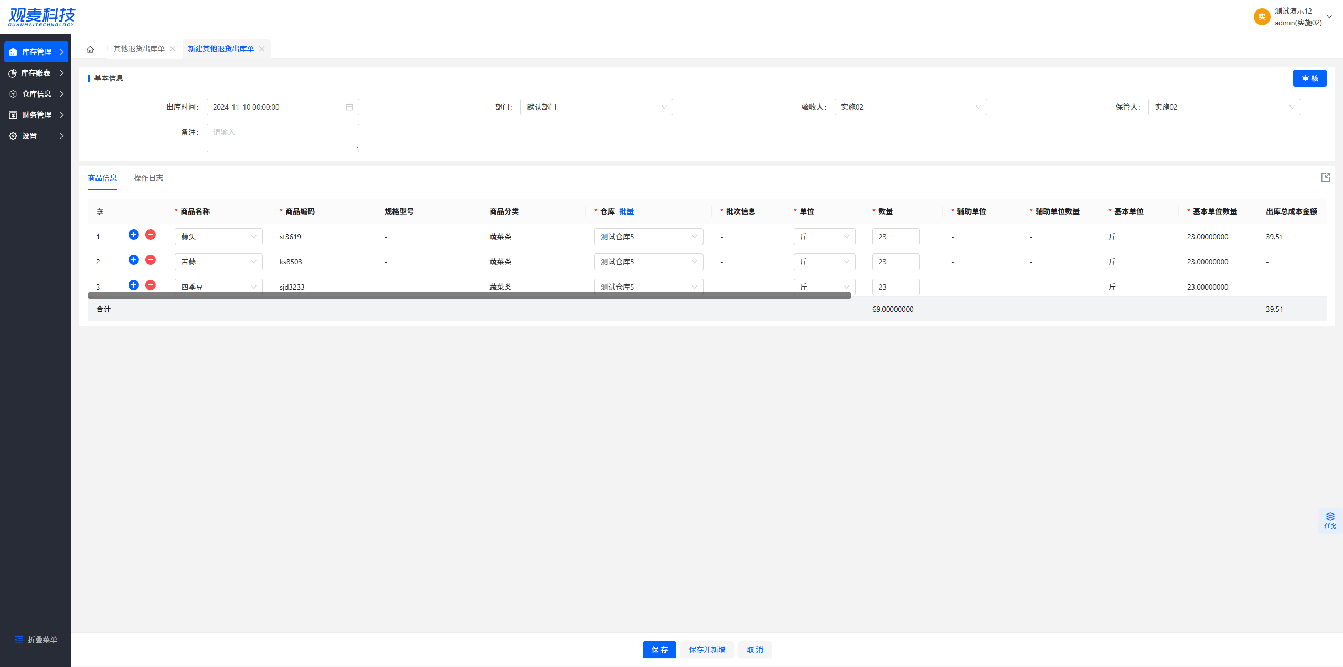Click the red minus icon in row 3
Image resolution: width=1343 pixels, height=667 pixels.
tap(151, 285)
